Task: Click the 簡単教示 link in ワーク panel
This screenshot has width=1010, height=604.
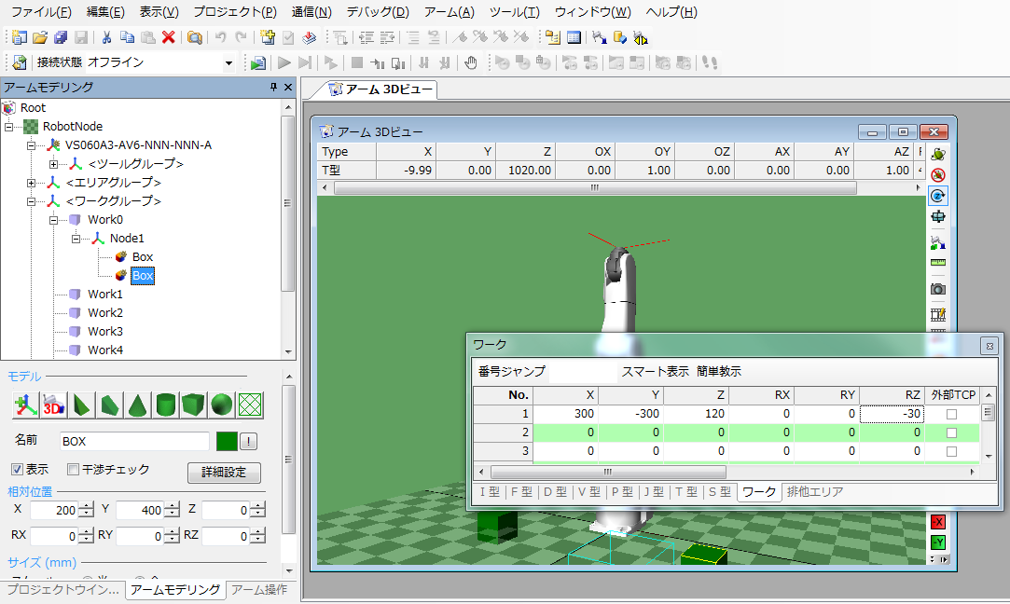Action: [x=719, y=371]
